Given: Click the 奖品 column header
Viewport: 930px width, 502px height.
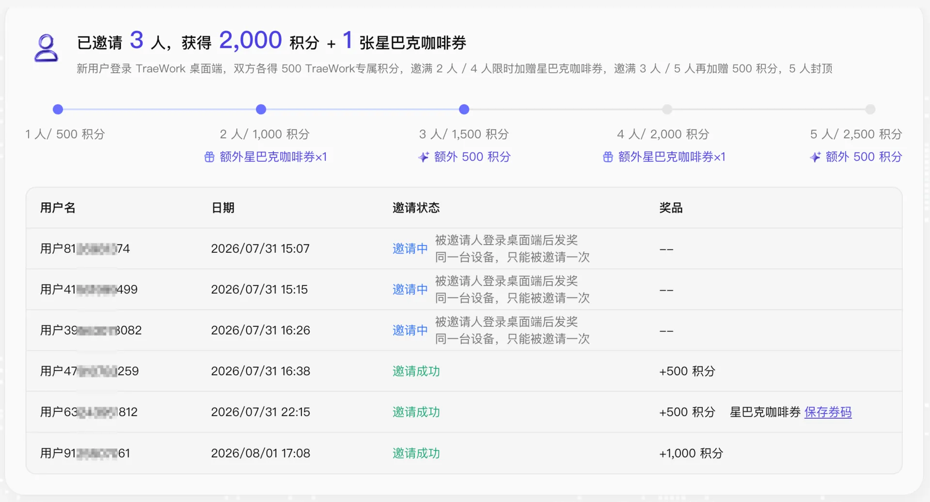Looking at the screenshot, I should [671, 208].
